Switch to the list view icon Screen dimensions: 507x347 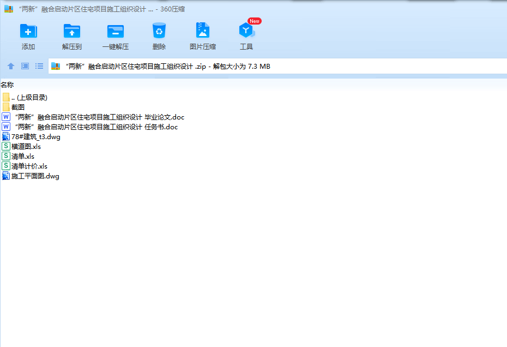(39, 66)
